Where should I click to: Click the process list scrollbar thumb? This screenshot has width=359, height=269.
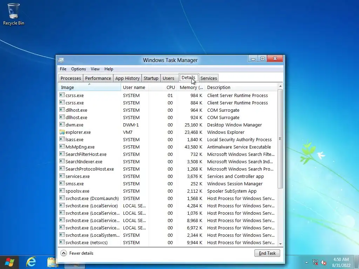click(x=280, y=139)
